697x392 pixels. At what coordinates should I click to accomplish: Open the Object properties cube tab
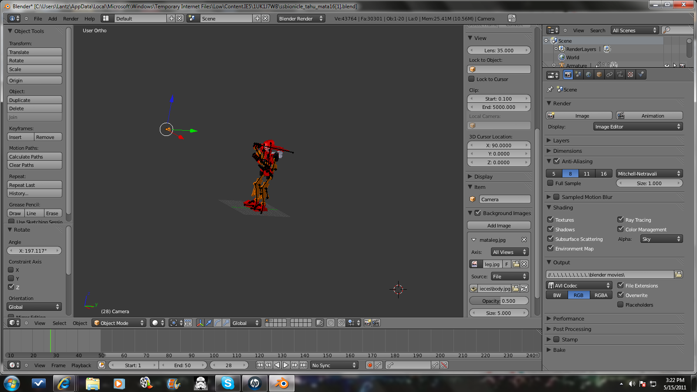coord(599,74)
